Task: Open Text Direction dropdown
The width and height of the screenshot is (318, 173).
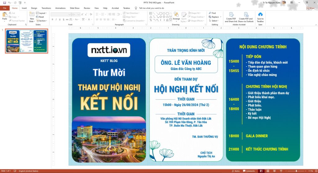Action: pyautogui.click(x=131, y=13)
